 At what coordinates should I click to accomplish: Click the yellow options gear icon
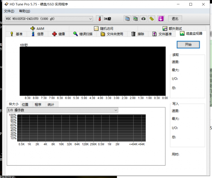click(x=152, y=19)
